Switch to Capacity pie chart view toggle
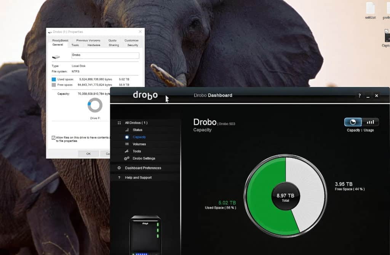The height and width of the screenshot is (255, 390). click(x=353, y=122)
